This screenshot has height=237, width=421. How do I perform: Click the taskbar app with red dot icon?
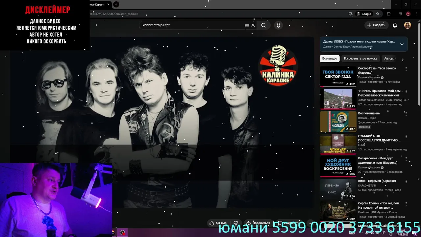click(122, 233)
